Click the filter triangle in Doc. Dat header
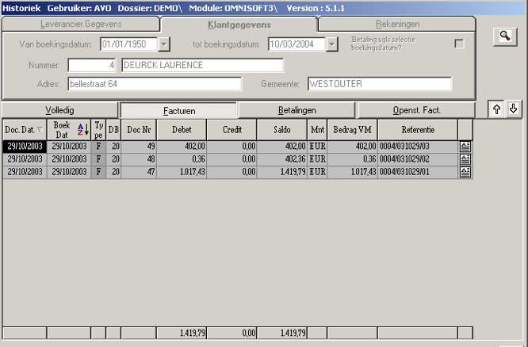The width and height of the screenshot is (528, 347). (x=40, y=130)
